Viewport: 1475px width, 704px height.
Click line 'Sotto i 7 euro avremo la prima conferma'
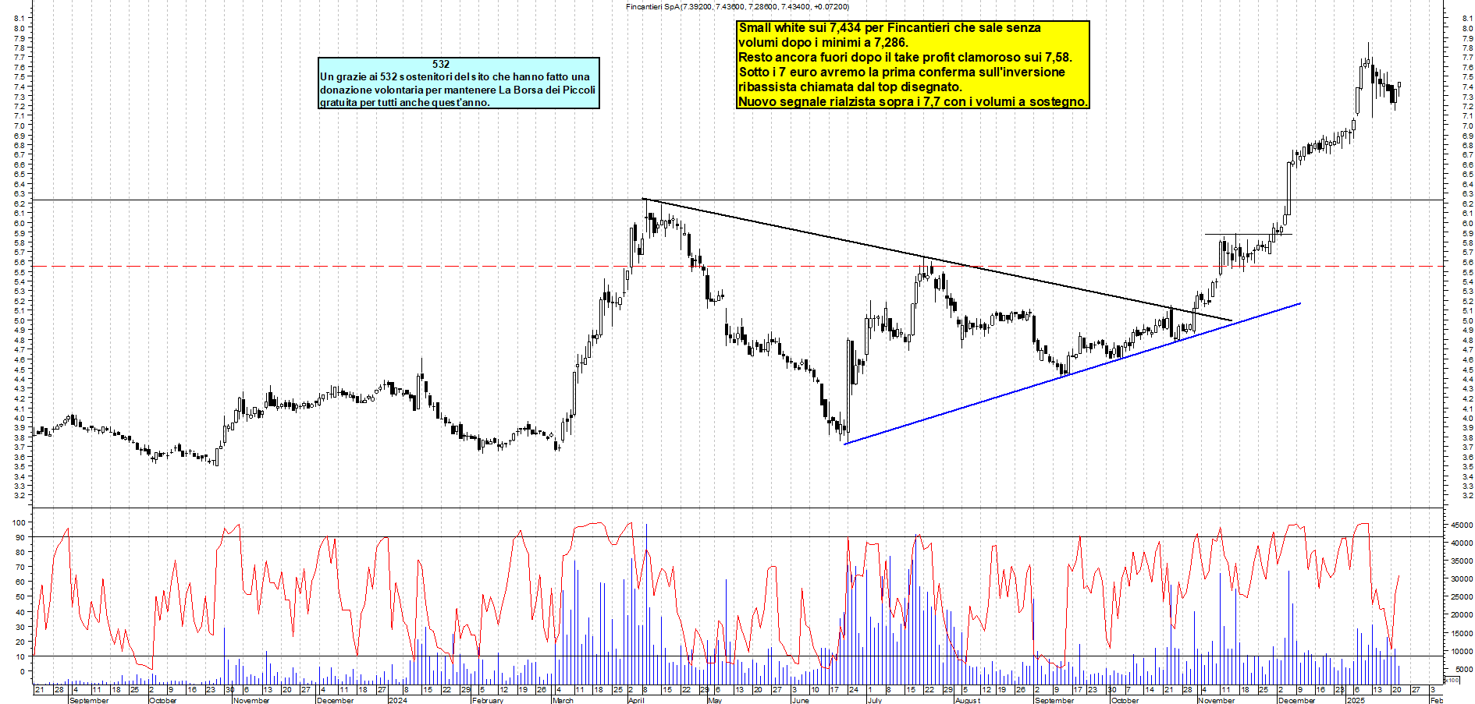point(901,73)
